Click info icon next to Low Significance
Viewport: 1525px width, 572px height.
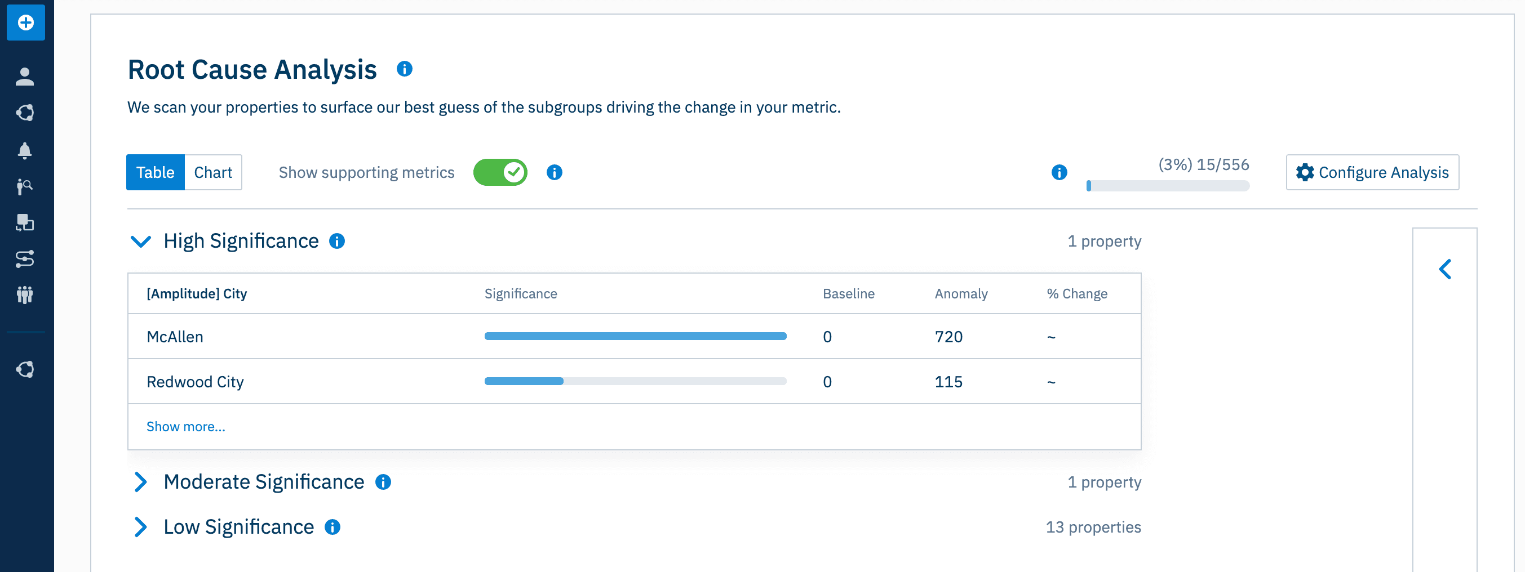pos(333,527)
